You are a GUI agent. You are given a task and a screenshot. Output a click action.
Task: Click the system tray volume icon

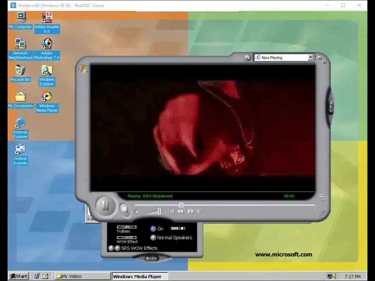point(335,276)
